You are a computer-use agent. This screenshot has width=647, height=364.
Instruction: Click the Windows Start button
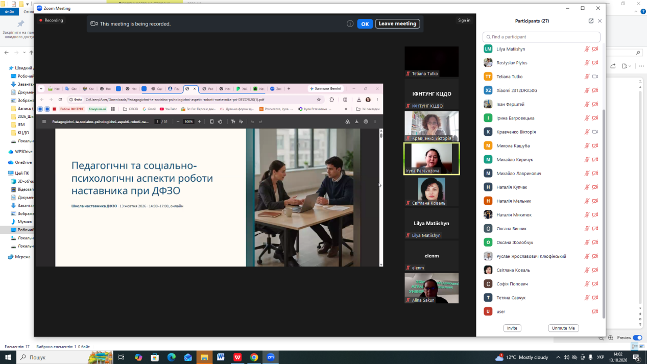(x=8, y=357)
